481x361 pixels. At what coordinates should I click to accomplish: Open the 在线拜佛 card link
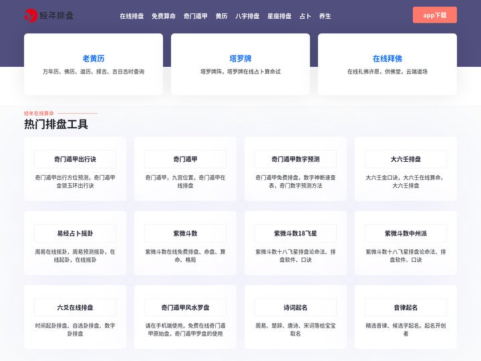pyautogui.click(x=387, y=58)
